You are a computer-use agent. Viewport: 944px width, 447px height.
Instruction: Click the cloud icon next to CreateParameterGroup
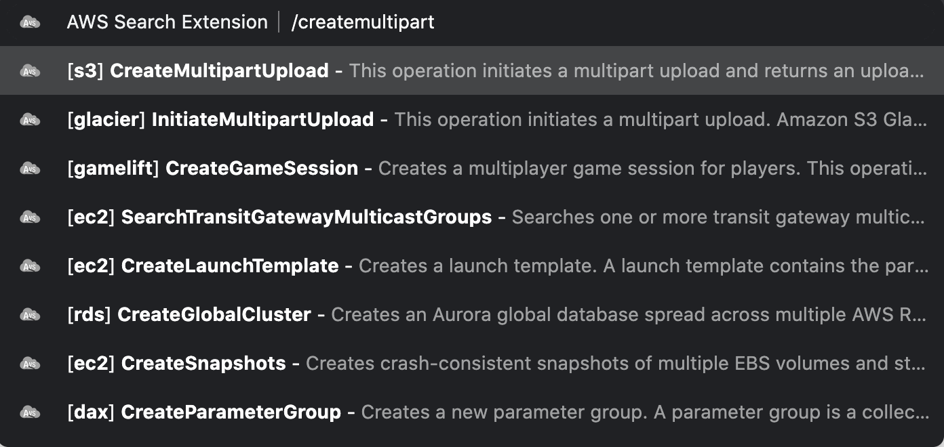tap(30, 412)
